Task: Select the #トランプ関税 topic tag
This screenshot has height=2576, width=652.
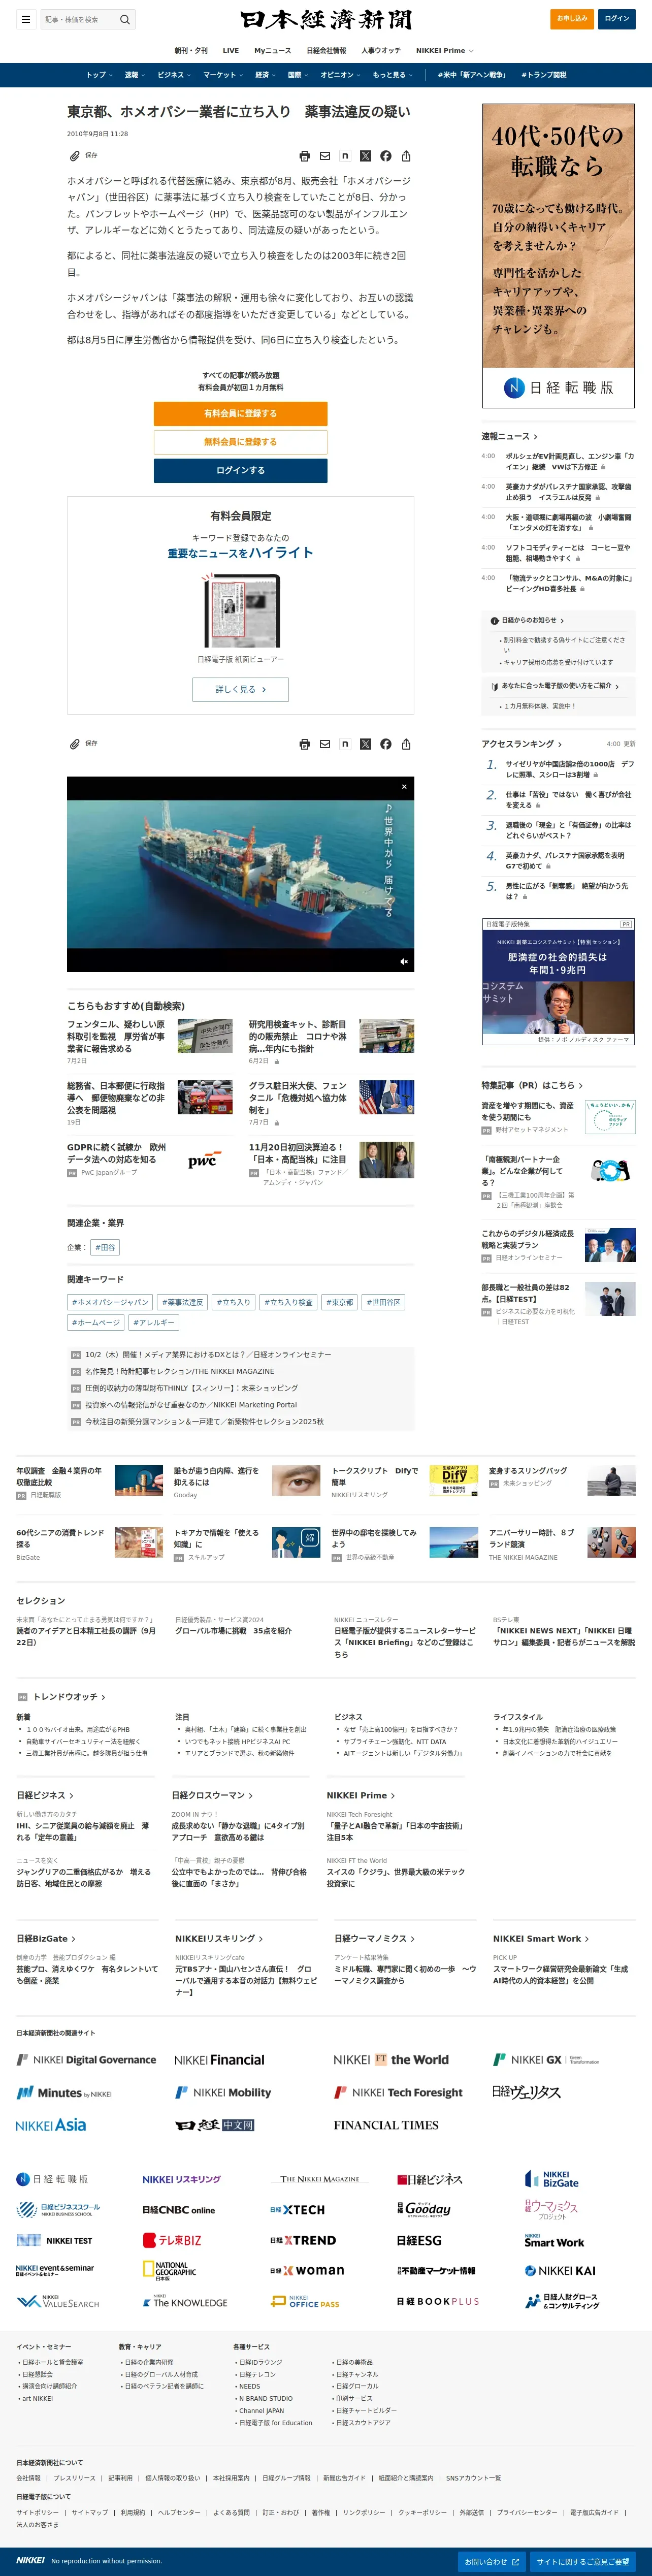Action: pos(544,75)
